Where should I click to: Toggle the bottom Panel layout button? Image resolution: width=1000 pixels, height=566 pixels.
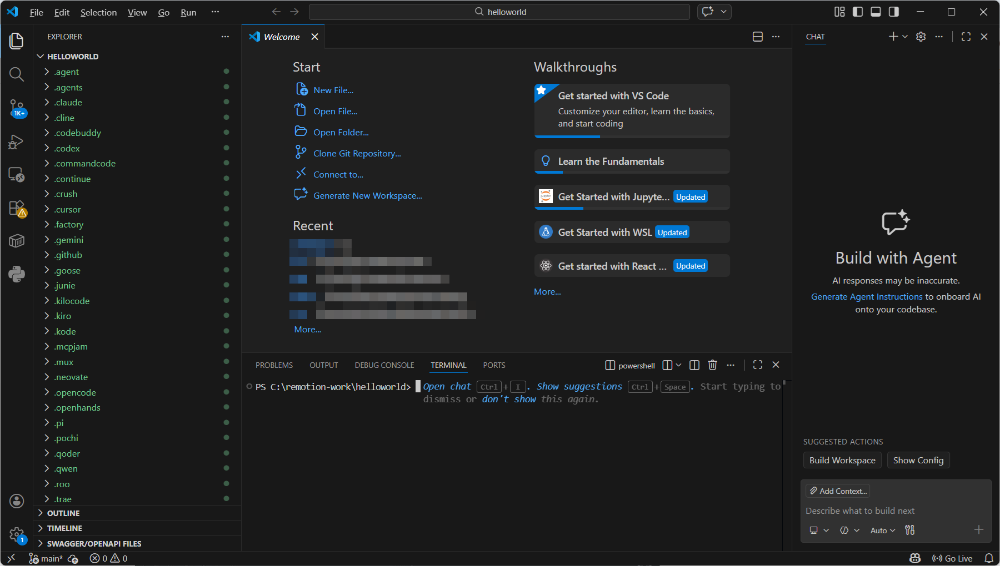(x=876, y=12)
